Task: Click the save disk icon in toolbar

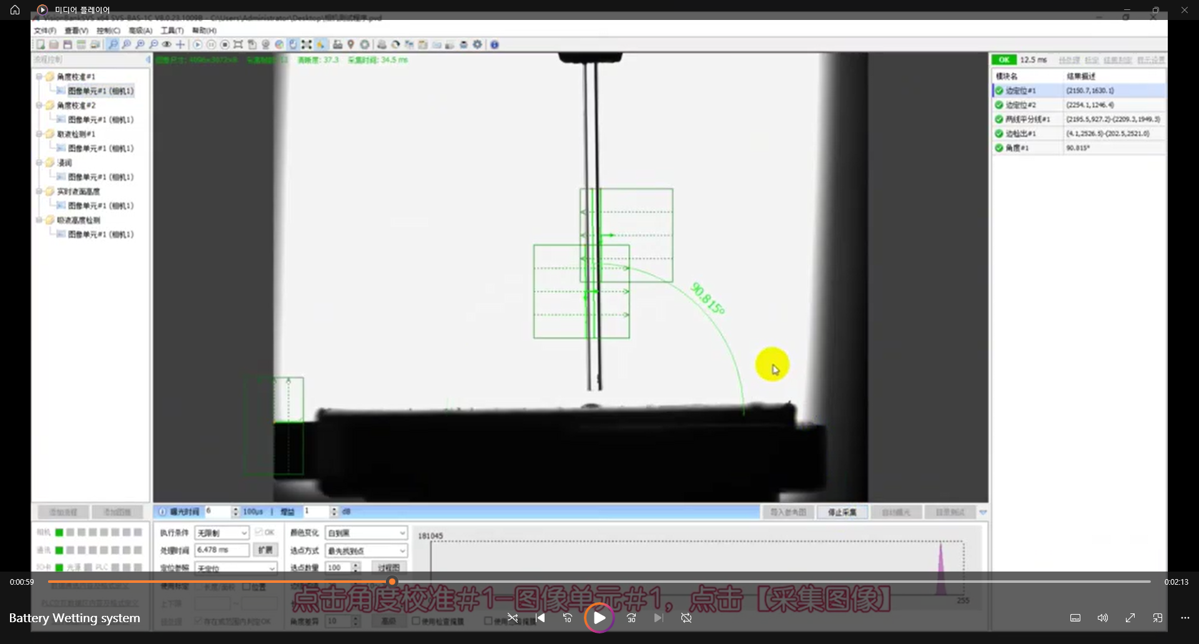Action: [x=68, y=44]
